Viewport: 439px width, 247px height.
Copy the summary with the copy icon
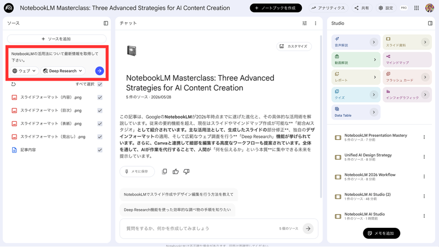(164, 171)
